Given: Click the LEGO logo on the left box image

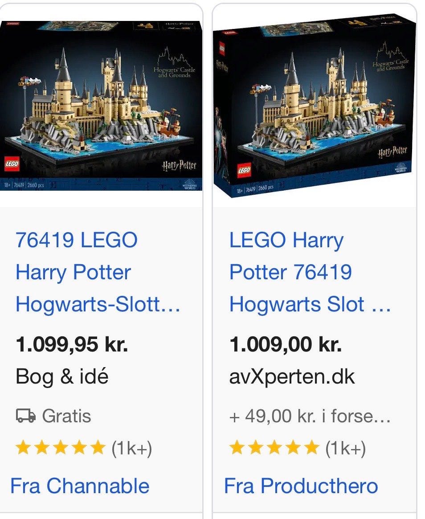Looking at the screenshot, I should [x=12, y=164].
